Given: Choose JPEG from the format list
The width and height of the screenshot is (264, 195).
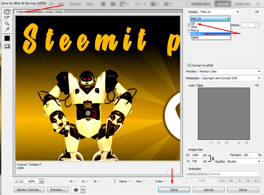Looking at the screenshot, I should click(210, 27).
